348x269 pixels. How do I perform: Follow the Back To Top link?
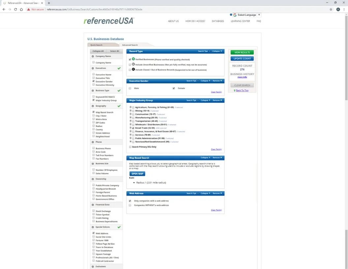242,91
